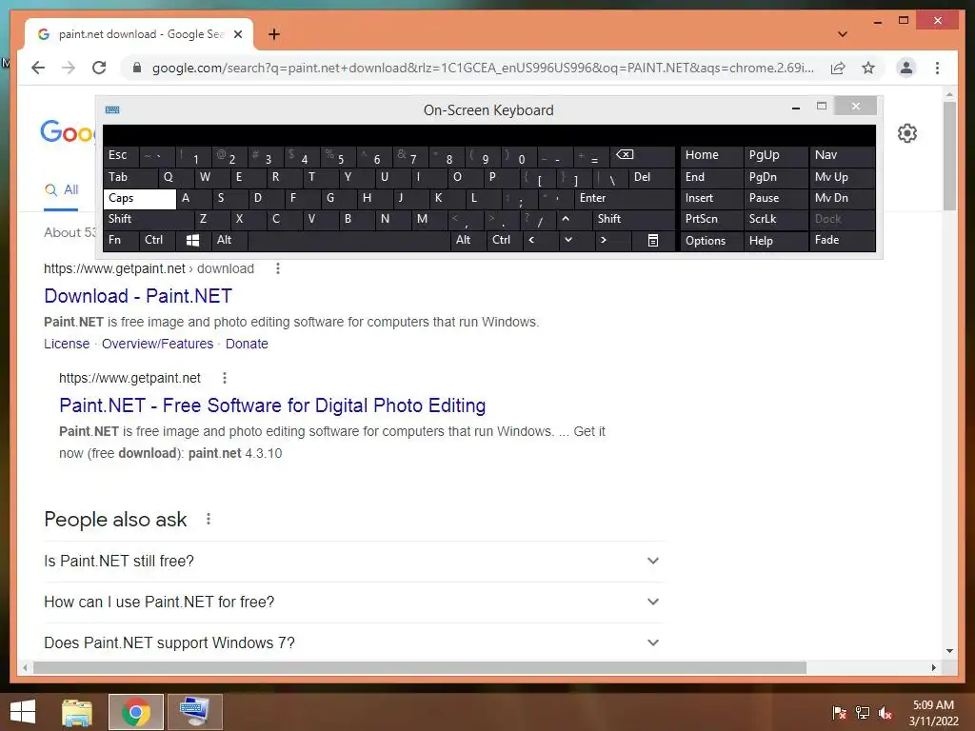The image size is (975, 731).
Task: Follow the License sitelink
Action: 67,344
